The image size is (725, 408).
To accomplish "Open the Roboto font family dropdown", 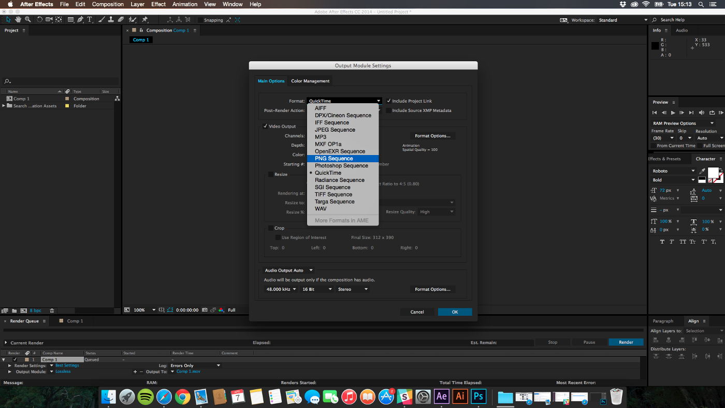I will click(673, 171).
